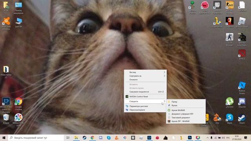251x141 pixels.
Task: Open the Цей ПК desktop icon
Action: (x=18, y=22)
